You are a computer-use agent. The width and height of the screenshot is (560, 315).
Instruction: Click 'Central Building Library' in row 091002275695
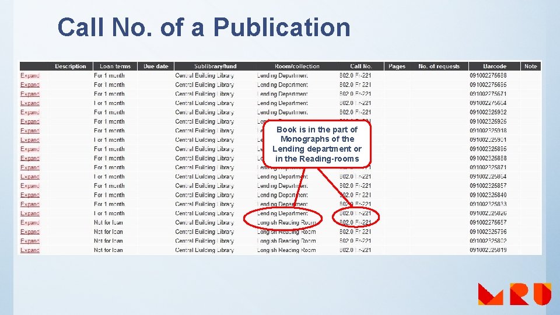(x=205, y=85)
